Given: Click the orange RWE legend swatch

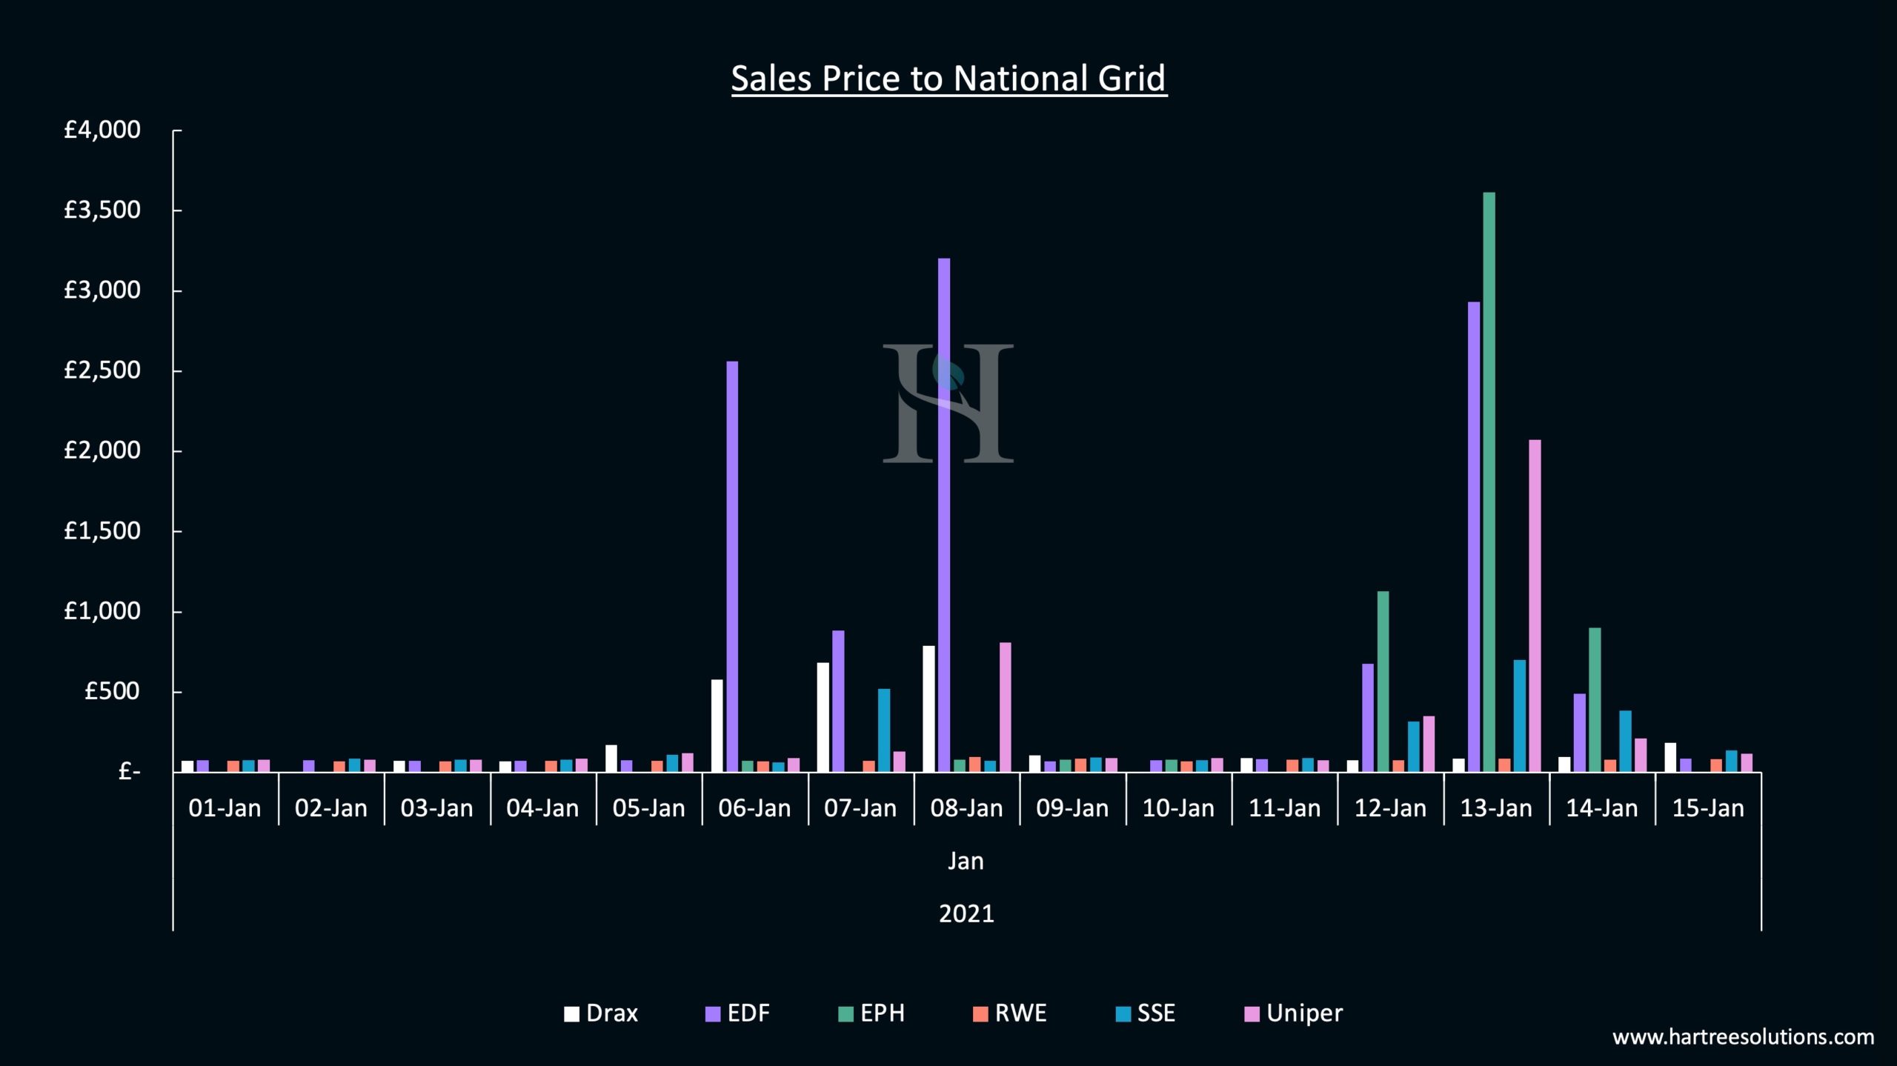Looking at the screenshot, I should click(980, 1014).
